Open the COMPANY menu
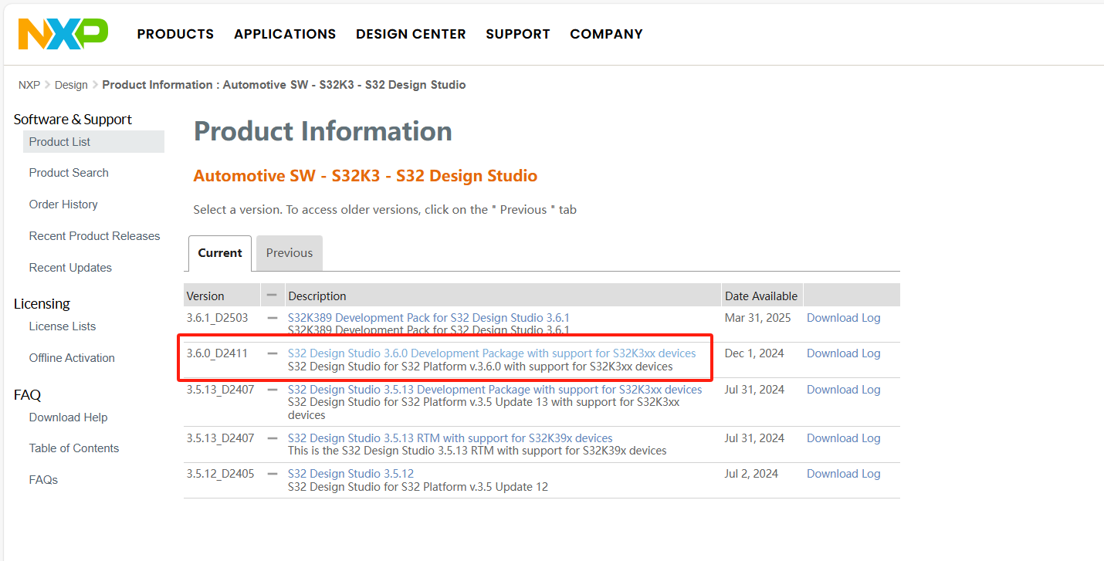The width and height of the screenshot is (1104, 561). tap(606, 34)
